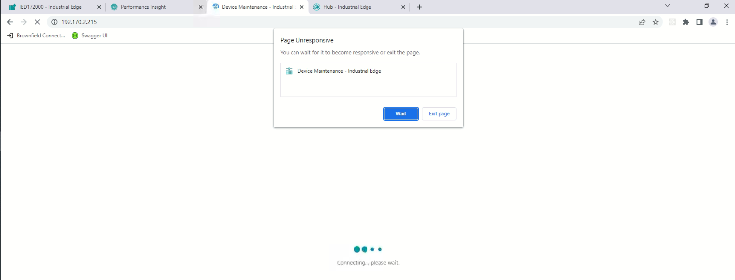Image resolution: width=735 pixels, height=280 pixels.
Task: Close the Device Maintenance tab
Action: click(301, 7)
